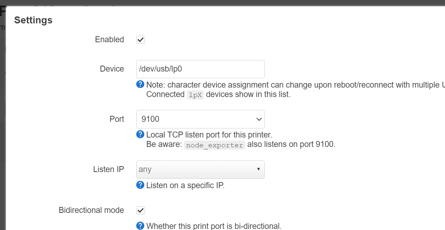Click the chevron arrow in the 9100 Port box
Image resolution: width=445 pixels, height=230 pixels.
(x=259, y=119)
